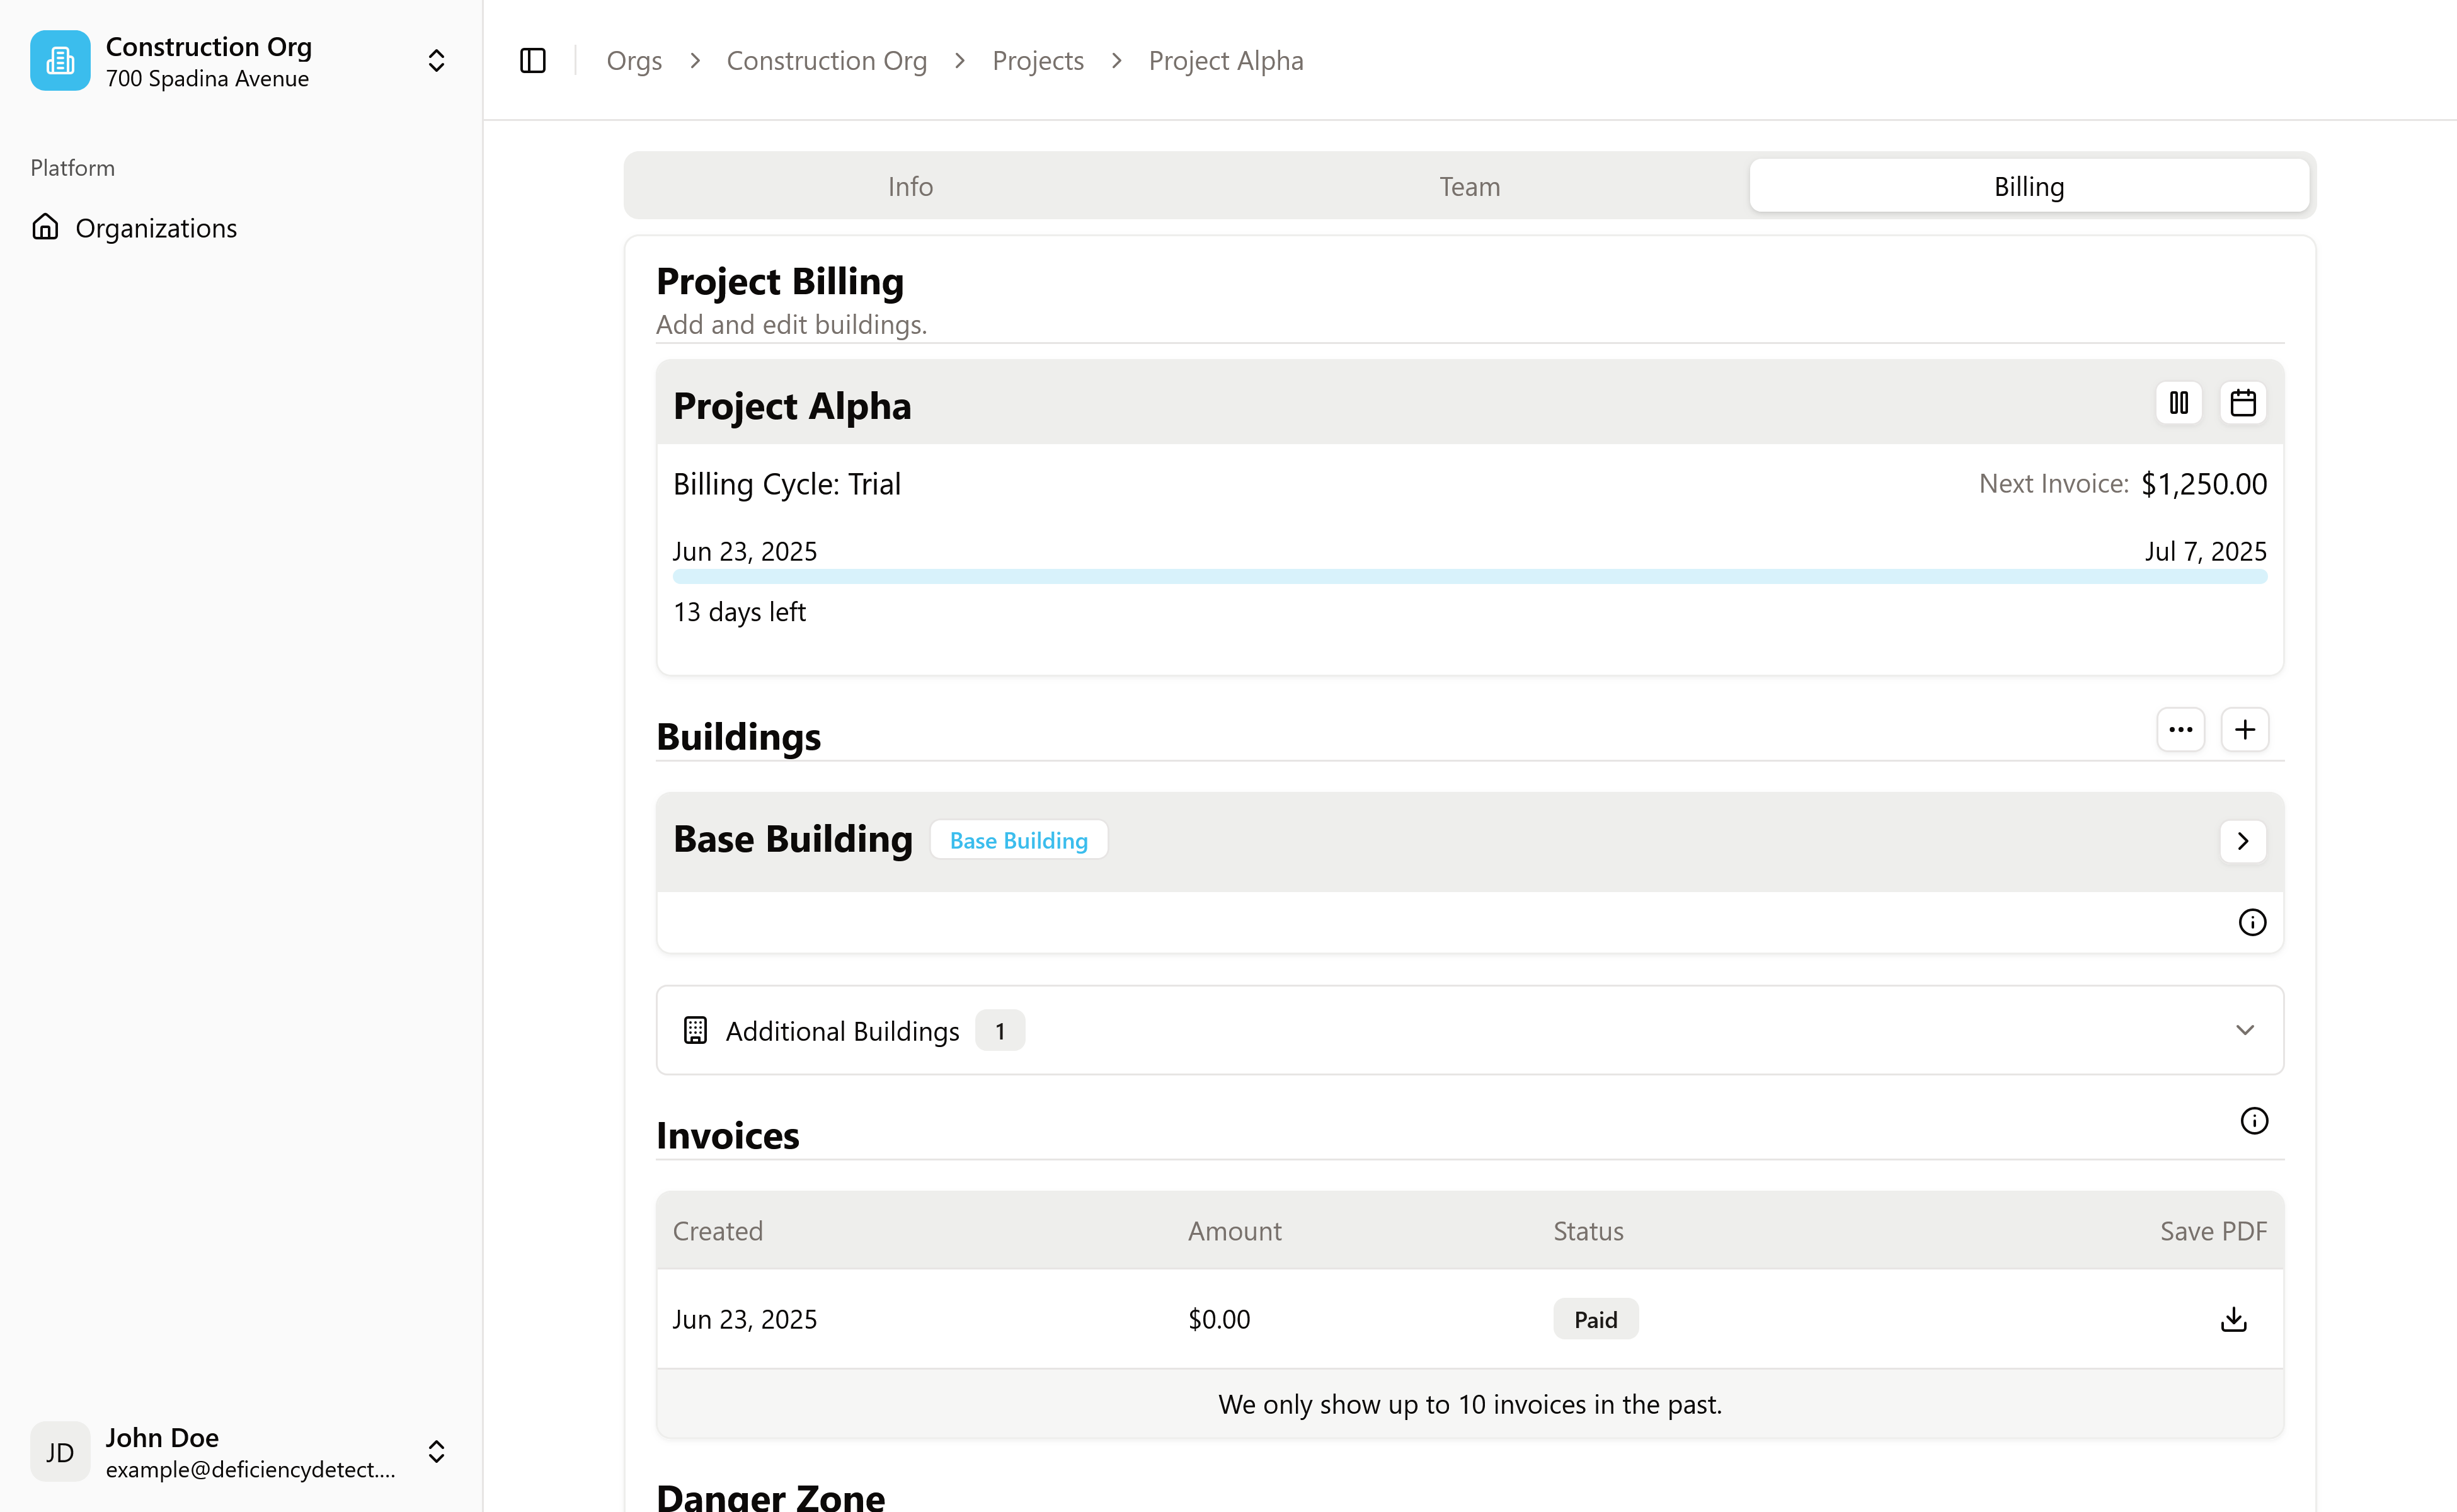Click Project Alpha breadcrumb
Viewport: 2457px width, 1512px height.
tap(1226, 60)
